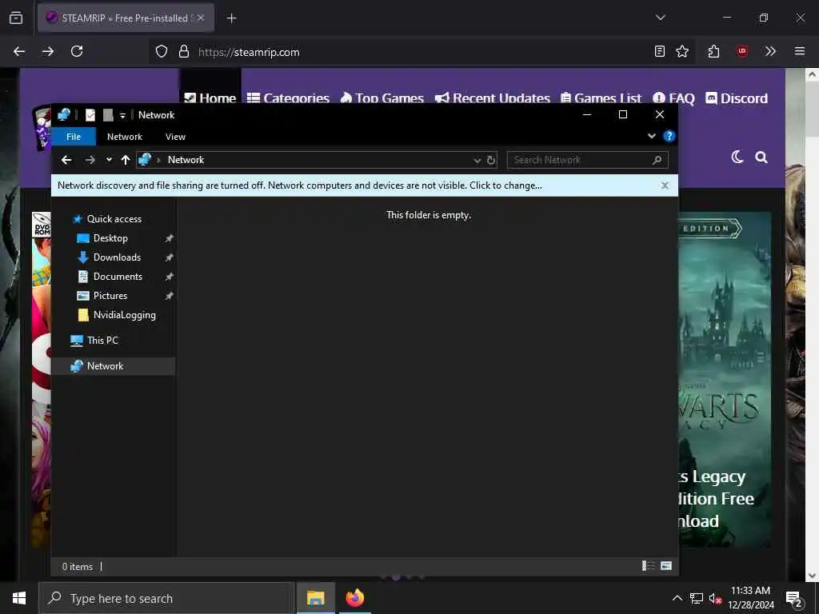
Task: Open recent locations dropdown in Explorer
Action: pos(109,160)
